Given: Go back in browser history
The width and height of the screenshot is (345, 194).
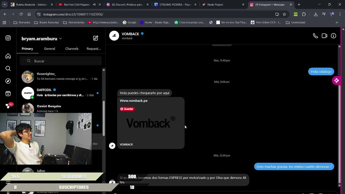Looking at the screenshot, I should click(5, 14).
